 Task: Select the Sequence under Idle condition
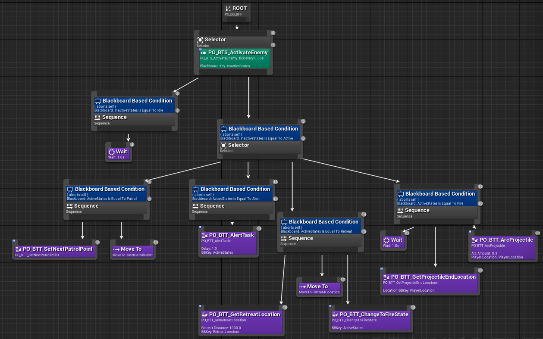click(134, 120)
